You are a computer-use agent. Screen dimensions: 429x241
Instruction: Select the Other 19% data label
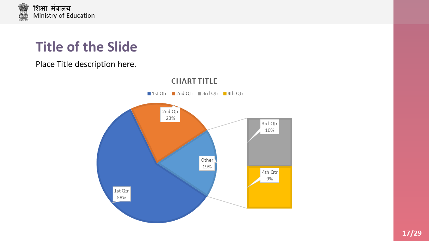(x=207, y=163)
